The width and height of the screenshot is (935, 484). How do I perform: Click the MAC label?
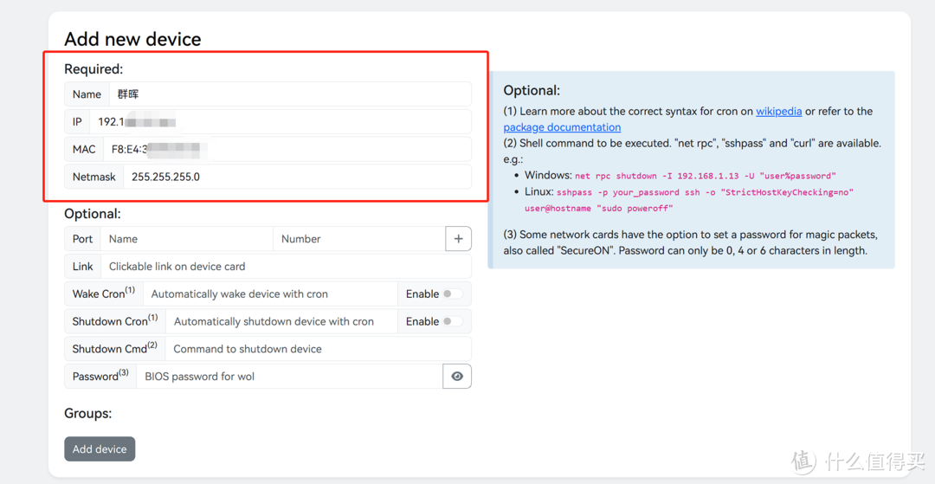(83, 149)
